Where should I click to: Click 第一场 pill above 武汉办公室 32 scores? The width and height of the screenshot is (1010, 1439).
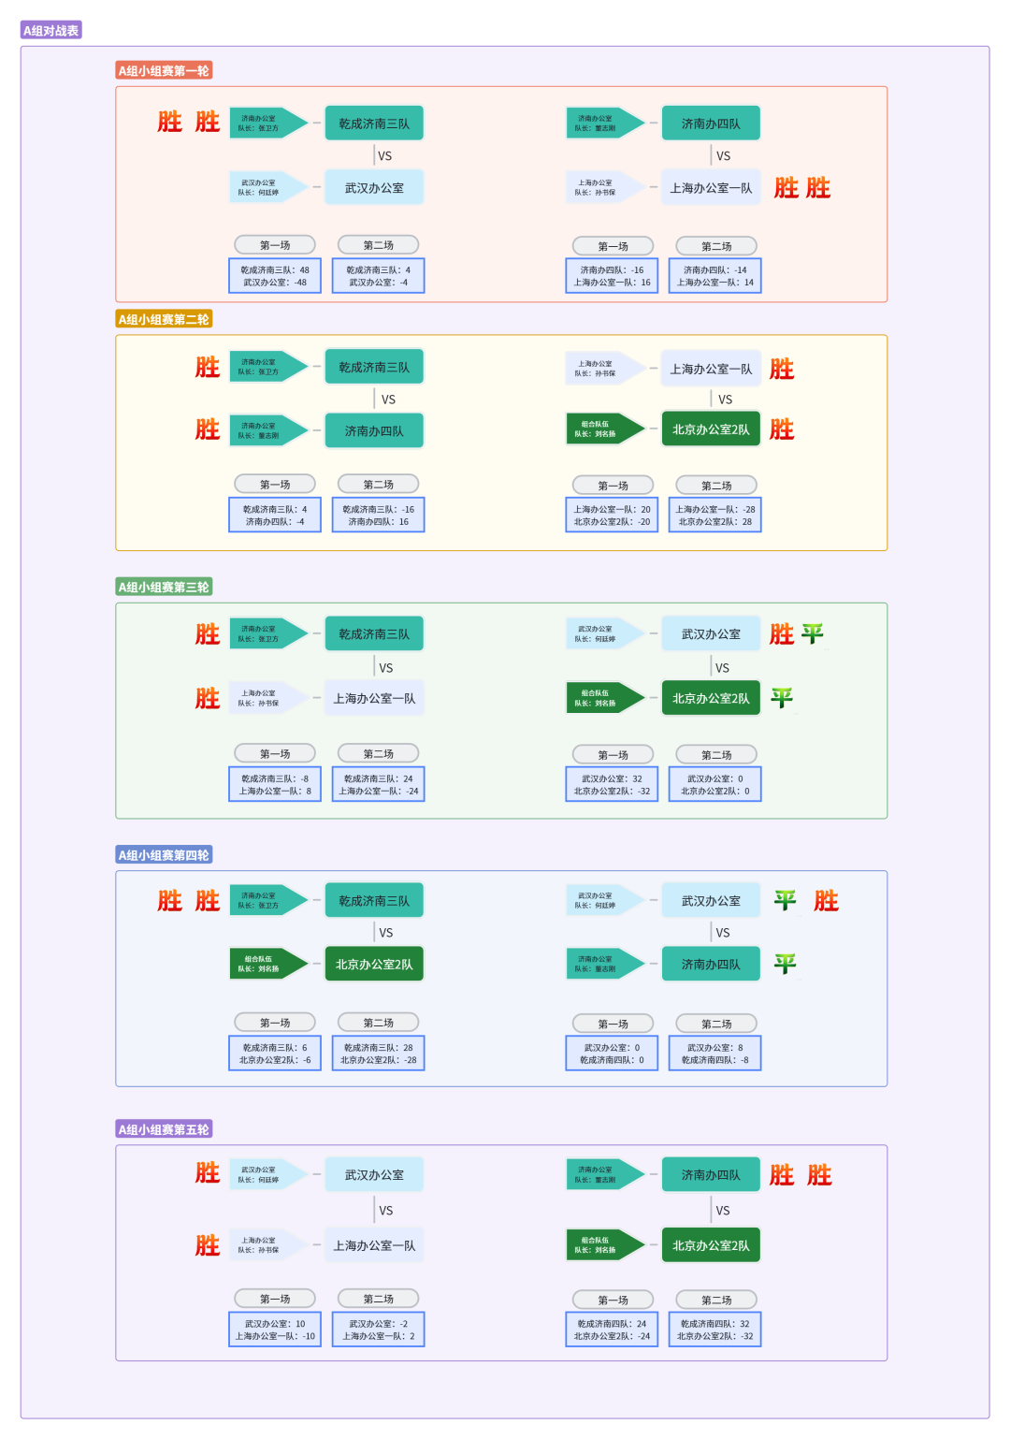[x=613, y=755]
